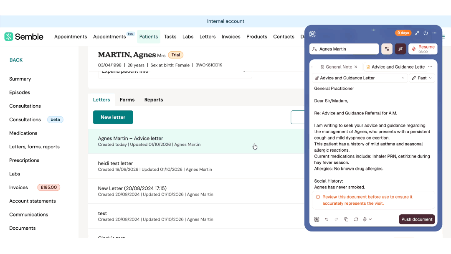
Task: Regenerate the document with the refresh icon
Action: point(356,219)
